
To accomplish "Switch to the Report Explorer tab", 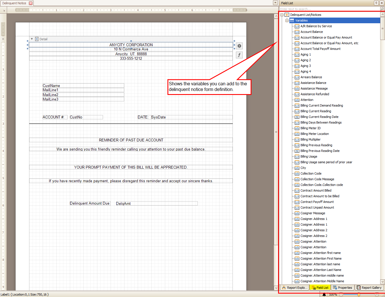I will pos(294,288).
